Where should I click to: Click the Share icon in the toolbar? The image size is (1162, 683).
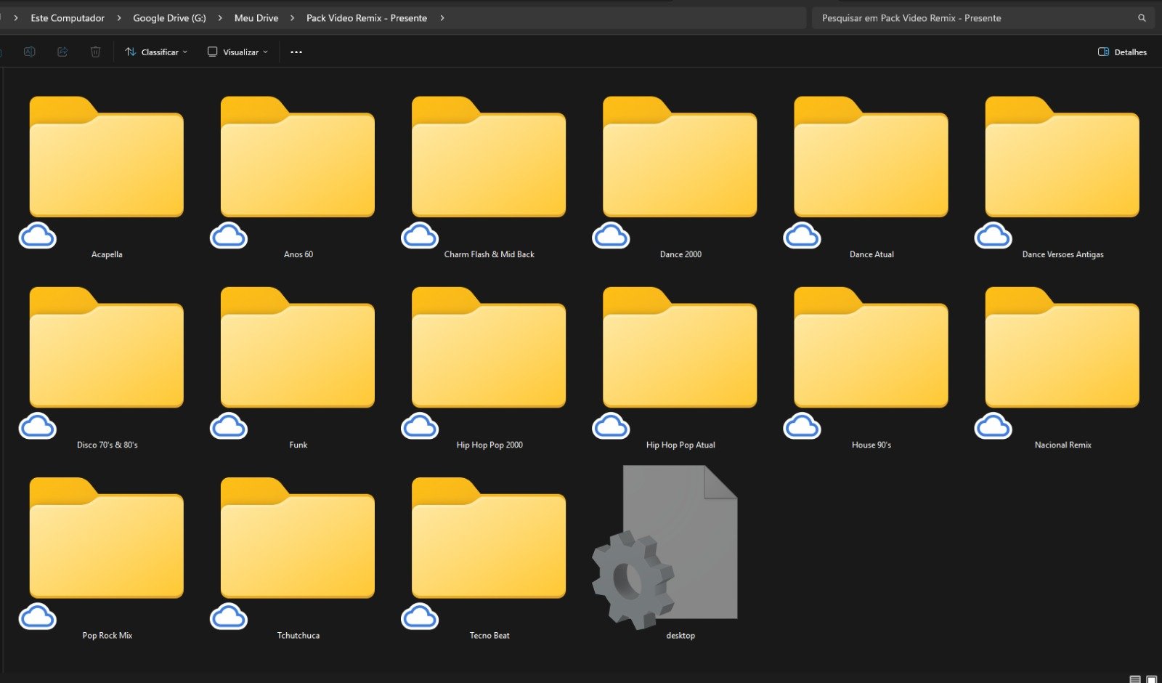coord(62,52)
